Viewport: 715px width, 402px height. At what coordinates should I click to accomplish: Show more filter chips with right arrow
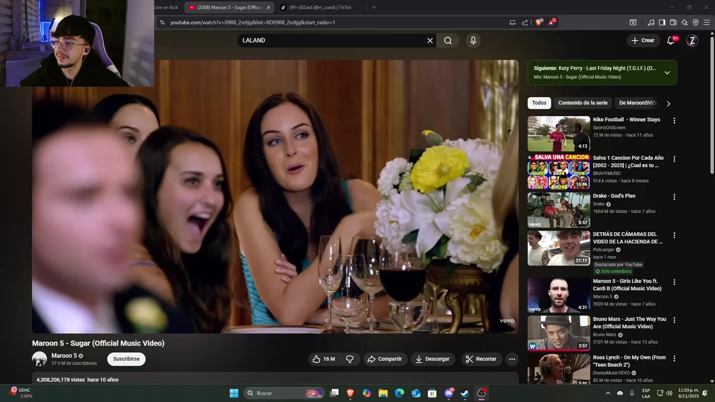668,103
